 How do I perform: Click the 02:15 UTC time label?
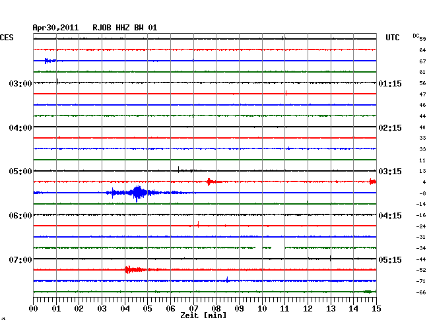390,128
